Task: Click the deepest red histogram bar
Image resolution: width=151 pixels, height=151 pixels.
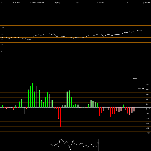Action: point(61,117)
